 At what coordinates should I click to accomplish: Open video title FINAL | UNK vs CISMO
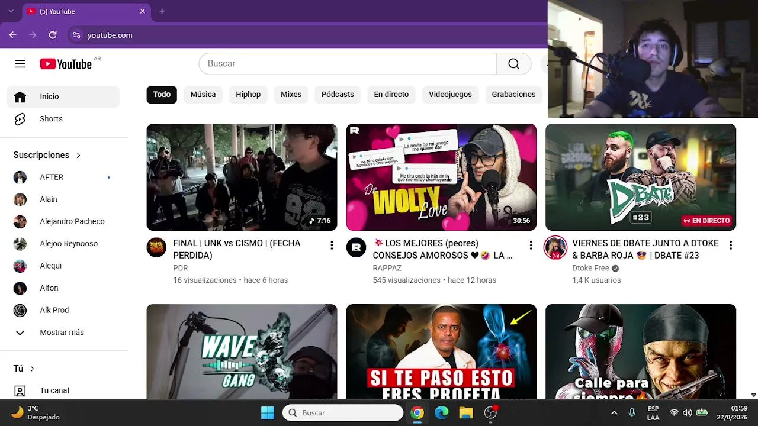(x=237, y=249)
